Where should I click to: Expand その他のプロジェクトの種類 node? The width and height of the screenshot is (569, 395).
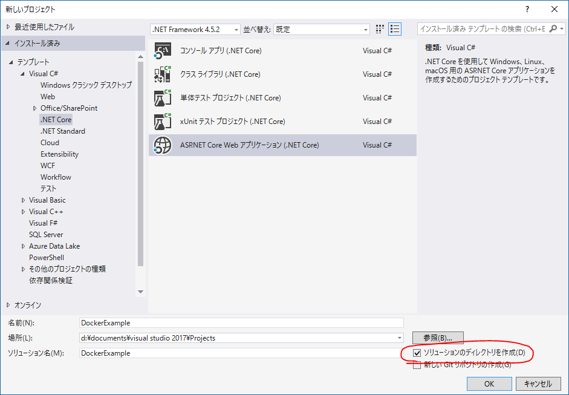(x=23, y=269)
